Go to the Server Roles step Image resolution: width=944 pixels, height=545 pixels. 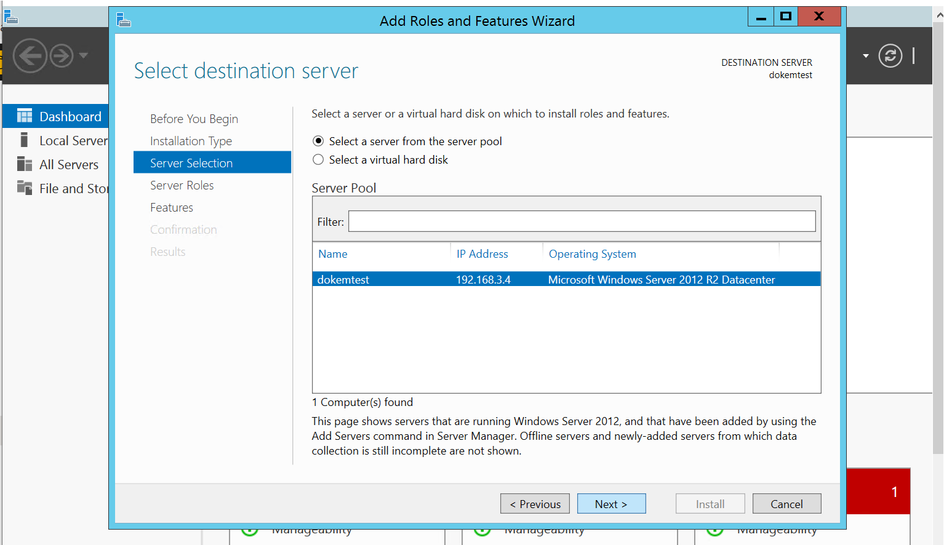click(x=182, y=185)
